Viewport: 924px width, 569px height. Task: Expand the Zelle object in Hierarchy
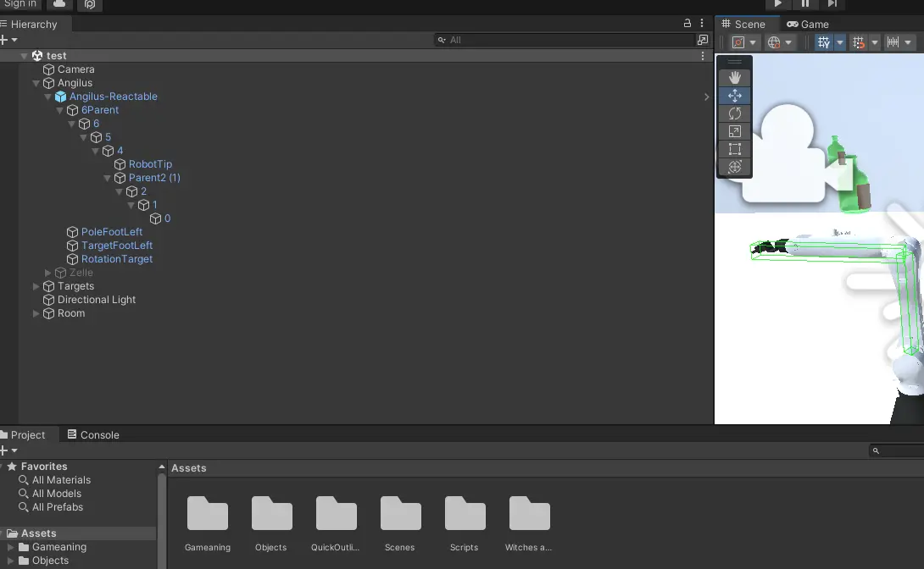(48, 273)
